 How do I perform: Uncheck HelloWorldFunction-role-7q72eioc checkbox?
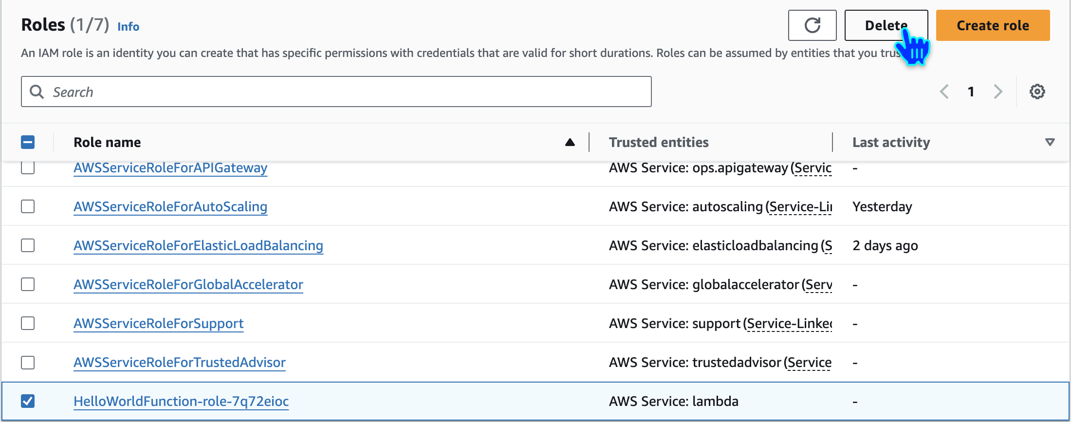(x=28, y=401)
